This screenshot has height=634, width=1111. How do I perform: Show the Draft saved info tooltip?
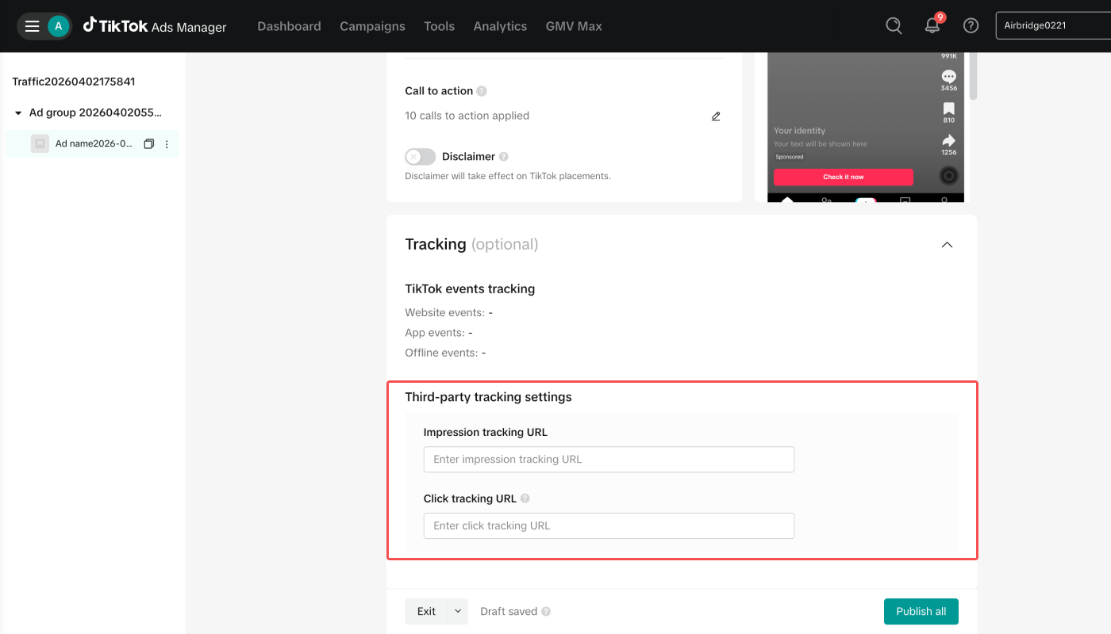click(546, 612)
